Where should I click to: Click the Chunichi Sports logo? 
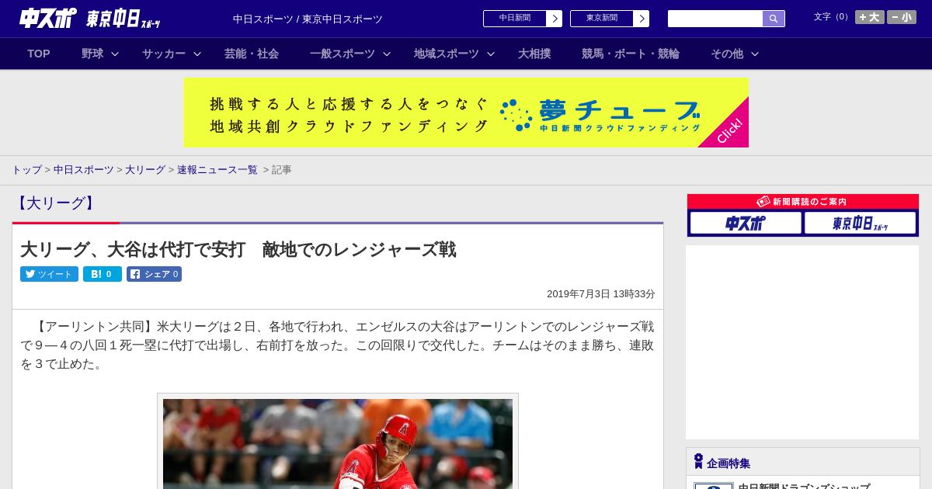48,18
